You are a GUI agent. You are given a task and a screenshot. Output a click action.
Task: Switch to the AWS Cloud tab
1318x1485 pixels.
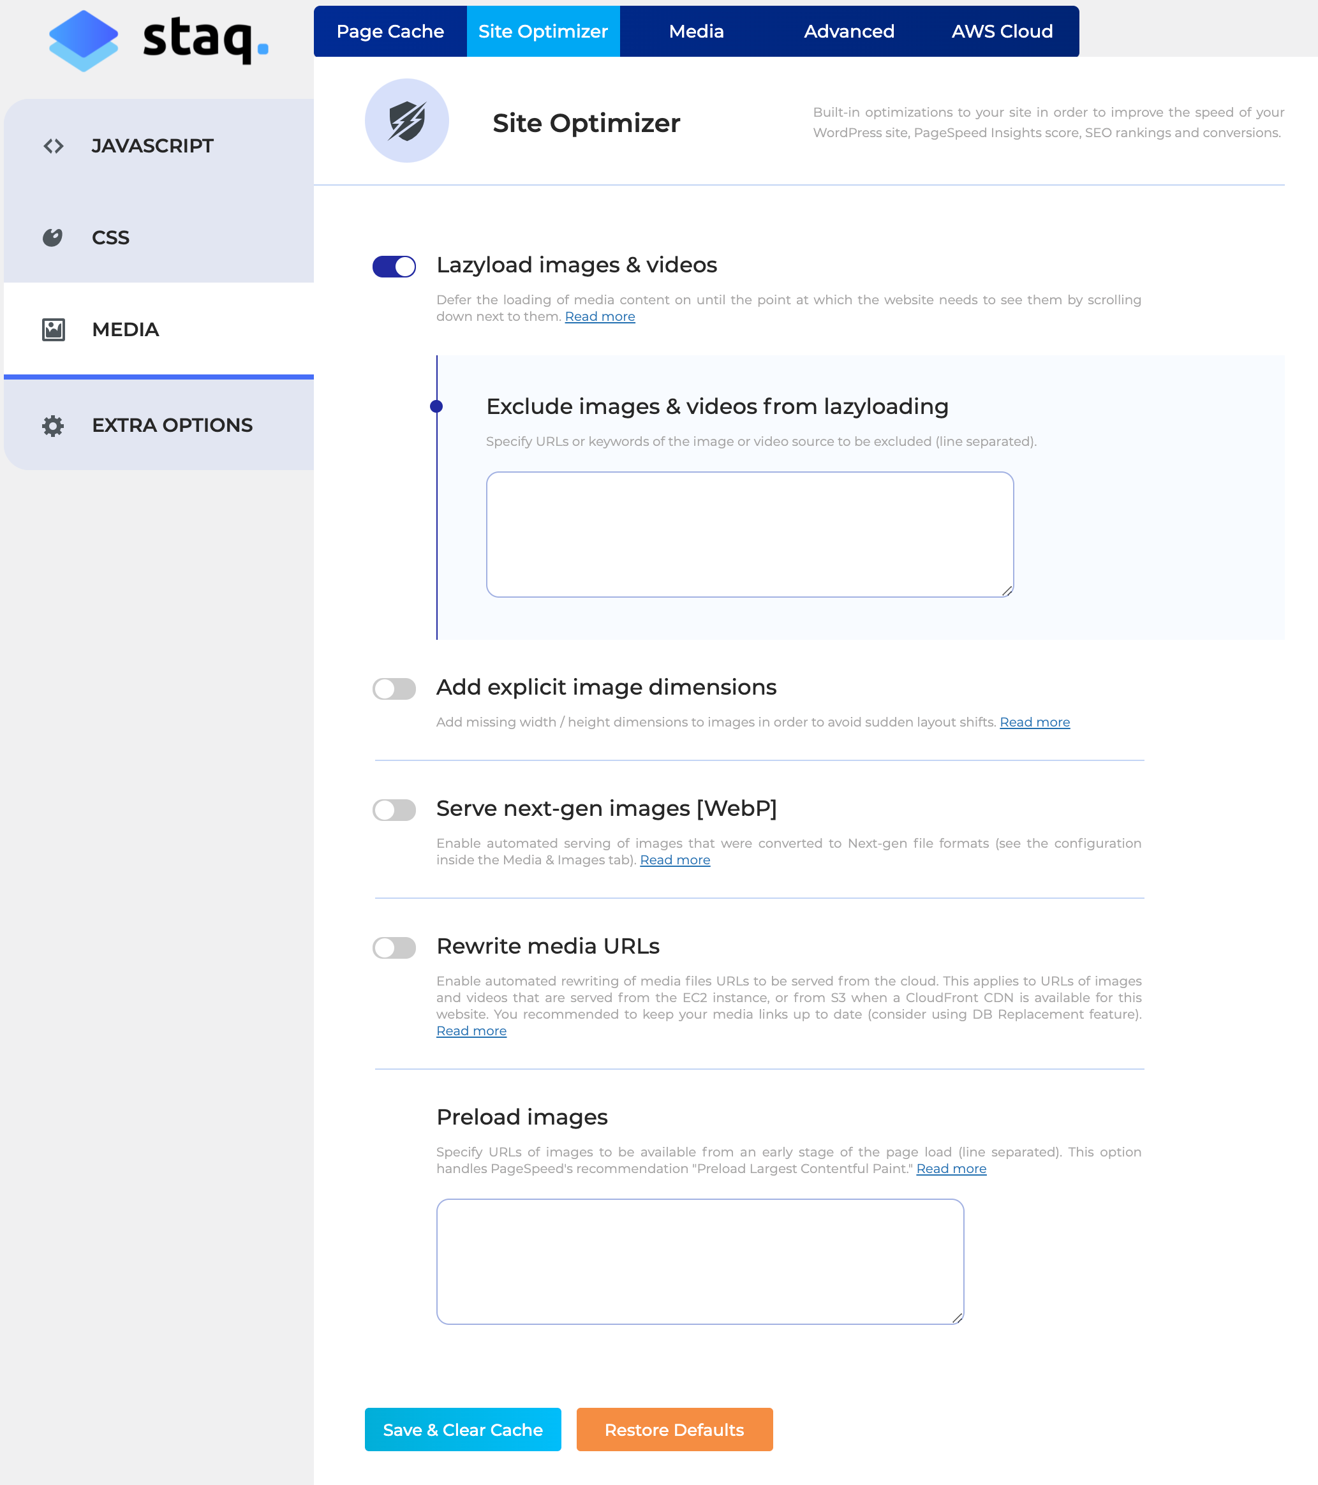(x=1002, y=31)
